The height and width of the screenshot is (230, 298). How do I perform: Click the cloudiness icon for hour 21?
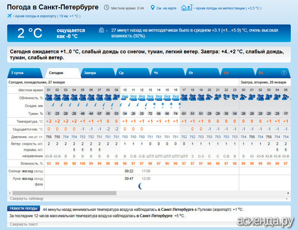(218, 97)
